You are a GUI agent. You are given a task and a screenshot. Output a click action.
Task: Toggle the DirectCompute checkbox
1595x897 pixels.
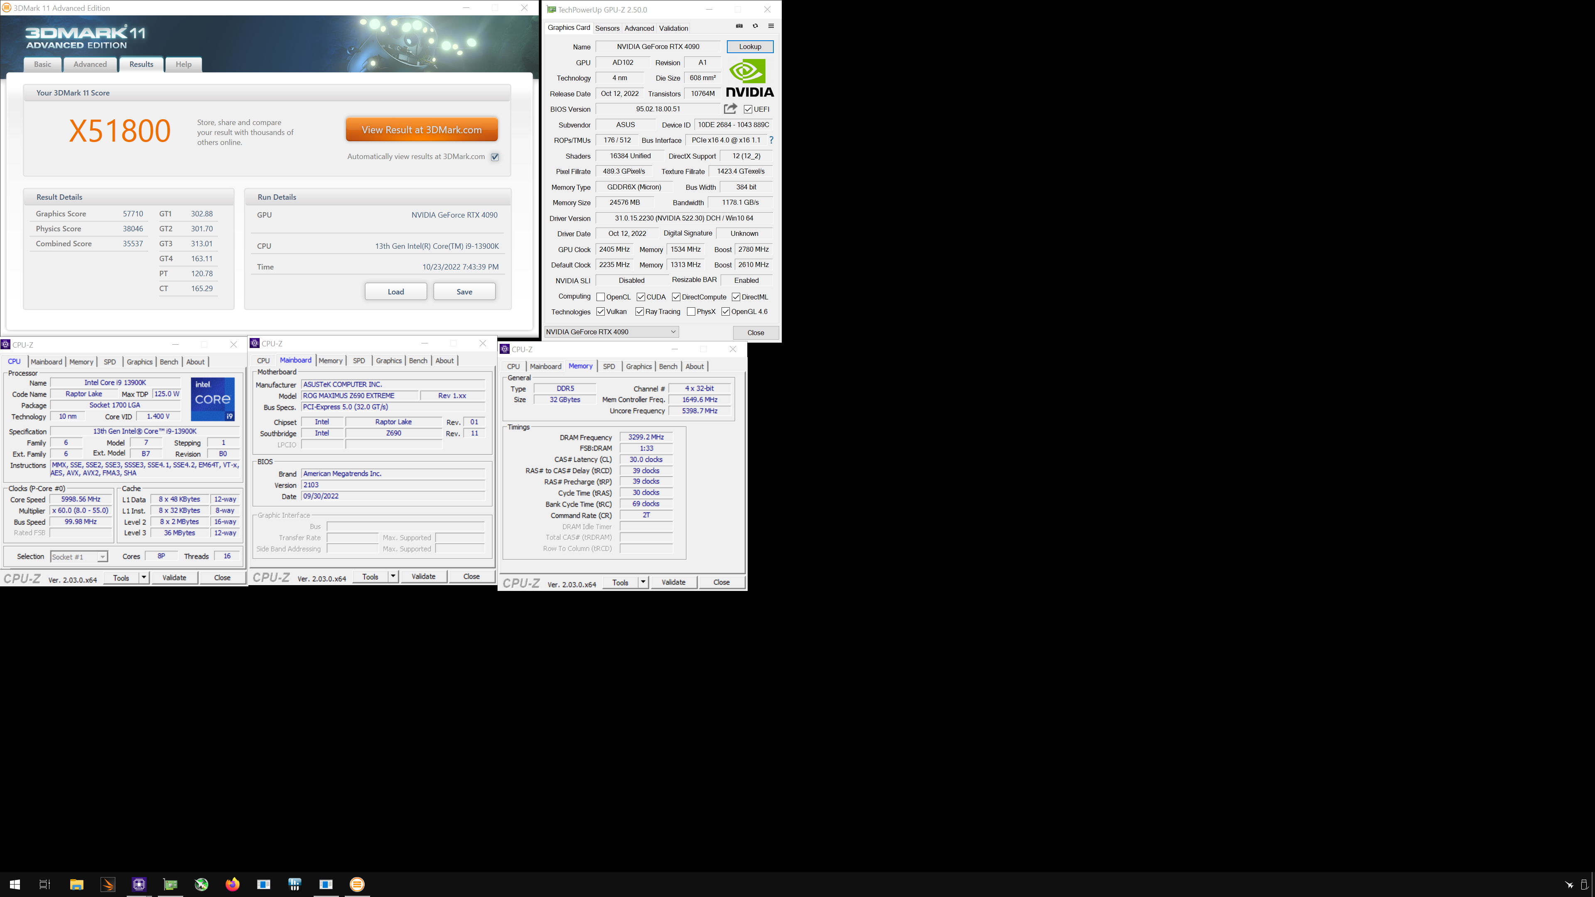pos(676,297)
